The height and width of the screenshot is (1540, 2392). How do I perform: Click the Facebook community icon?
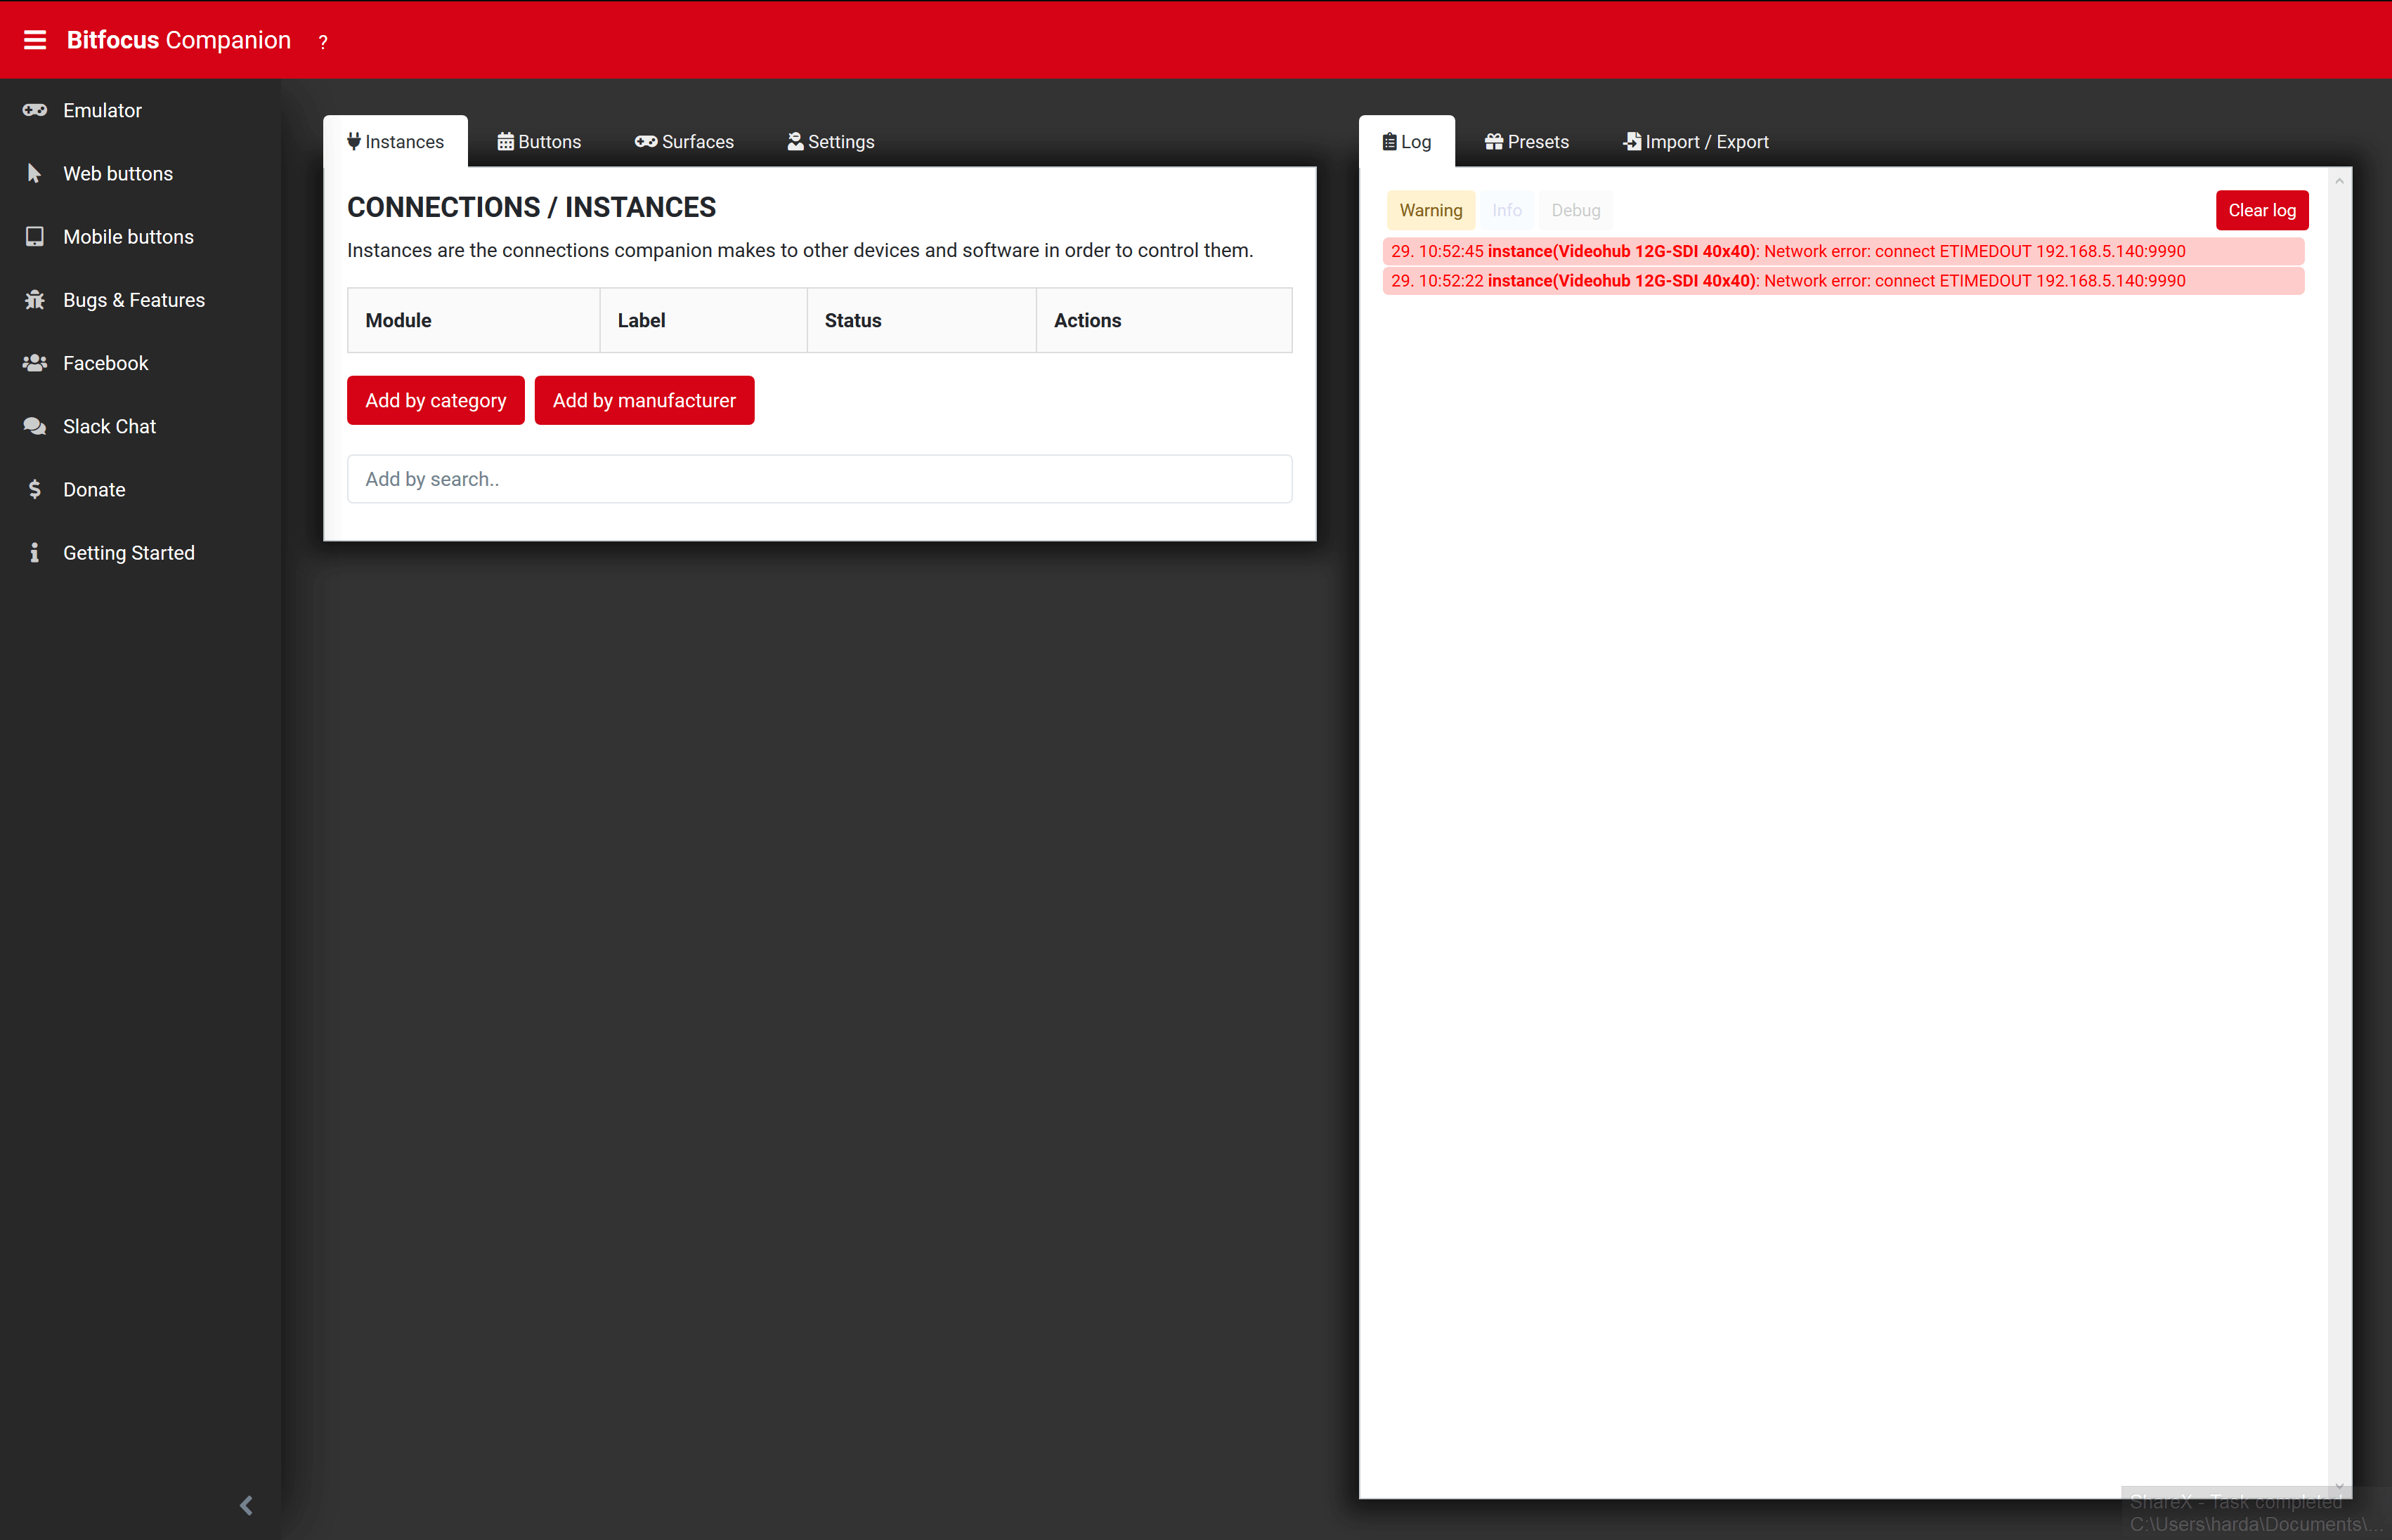(36, 362)
